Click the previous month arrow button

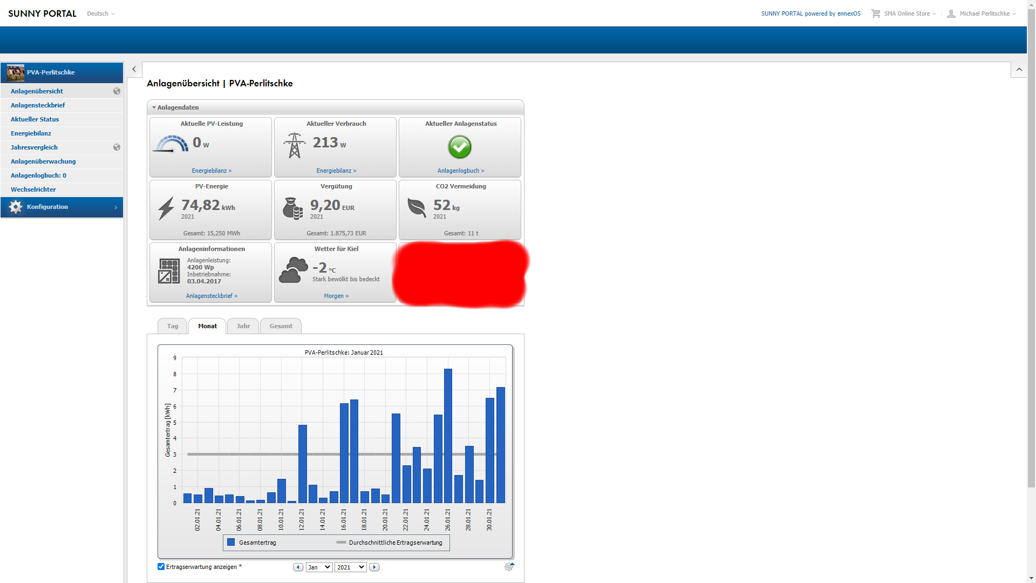pyautogui.click(x=298, y=567)
